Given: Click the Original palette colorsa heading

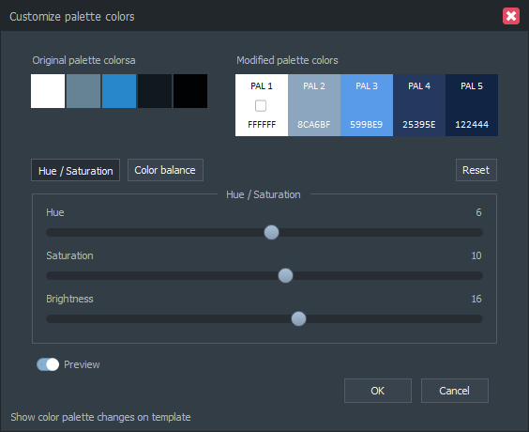Looking at the screenshot, I should [x=83, y=60].
